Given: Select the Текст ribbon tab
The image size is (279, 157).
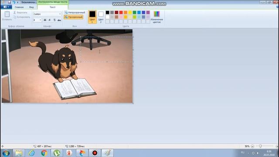Looking at the screenshot, I should coord(52,7).
